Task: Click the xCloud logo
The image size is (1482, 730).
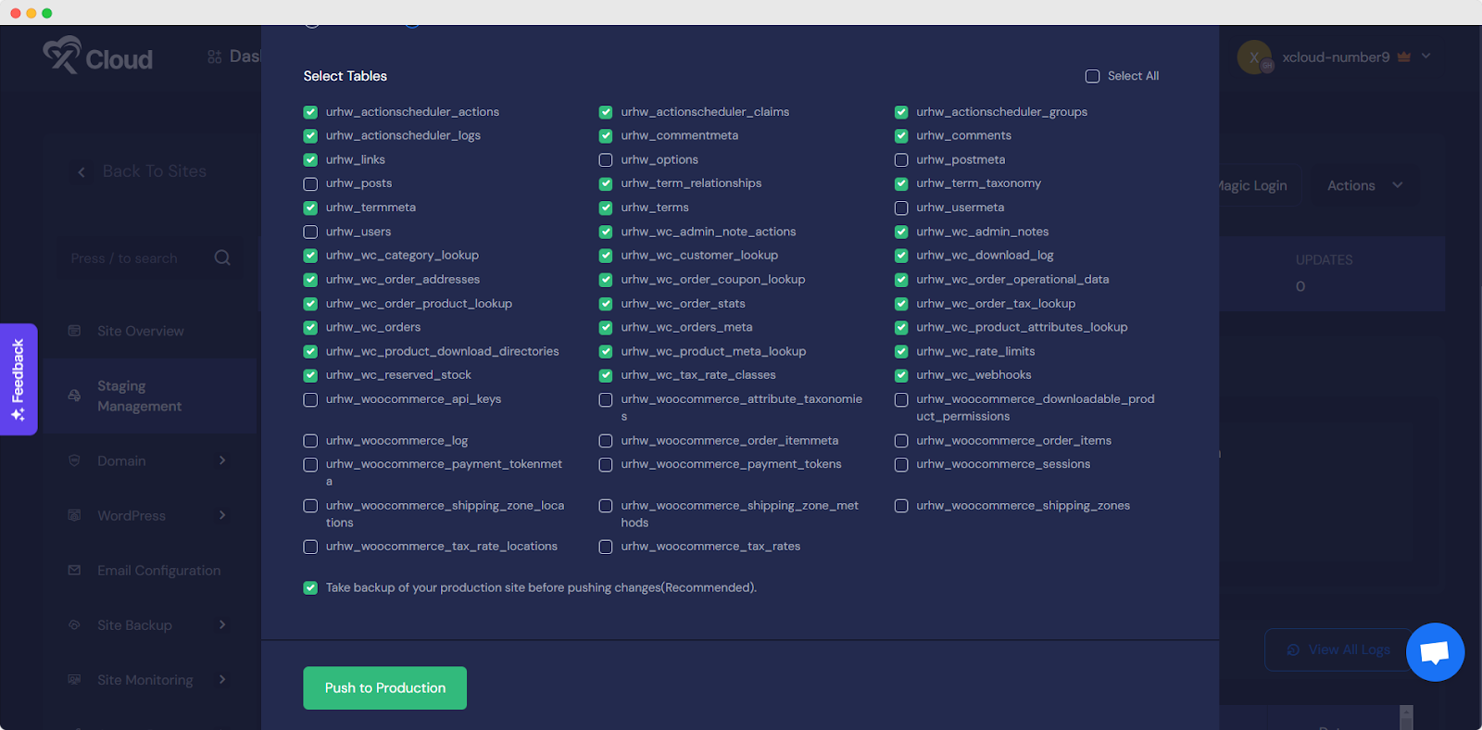Action: click(97, 57)
